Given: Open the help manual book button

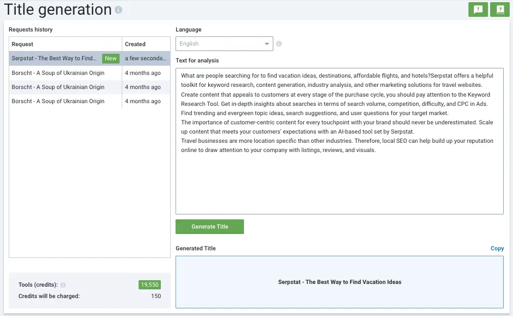Looking at the screenshot, I should (499, 9).
